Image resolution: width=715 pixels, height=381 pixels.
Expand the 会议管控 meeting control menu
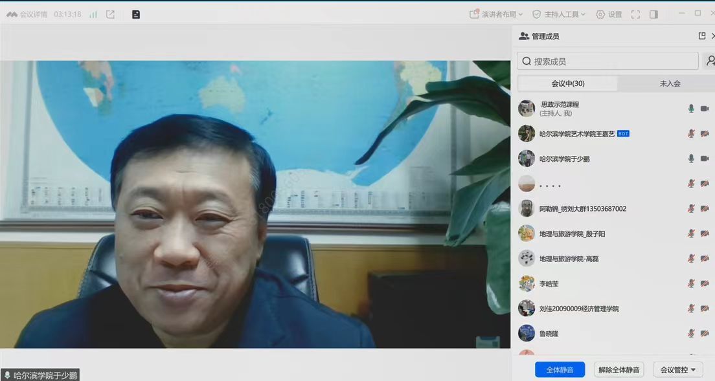pos(678,370)
